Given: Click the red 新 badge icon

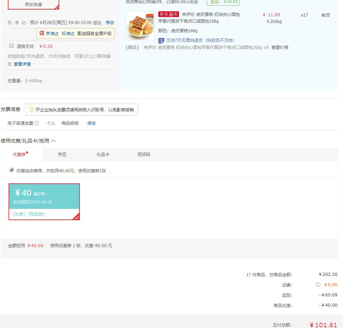Looking at the screenshot, I should pos(42,33).
